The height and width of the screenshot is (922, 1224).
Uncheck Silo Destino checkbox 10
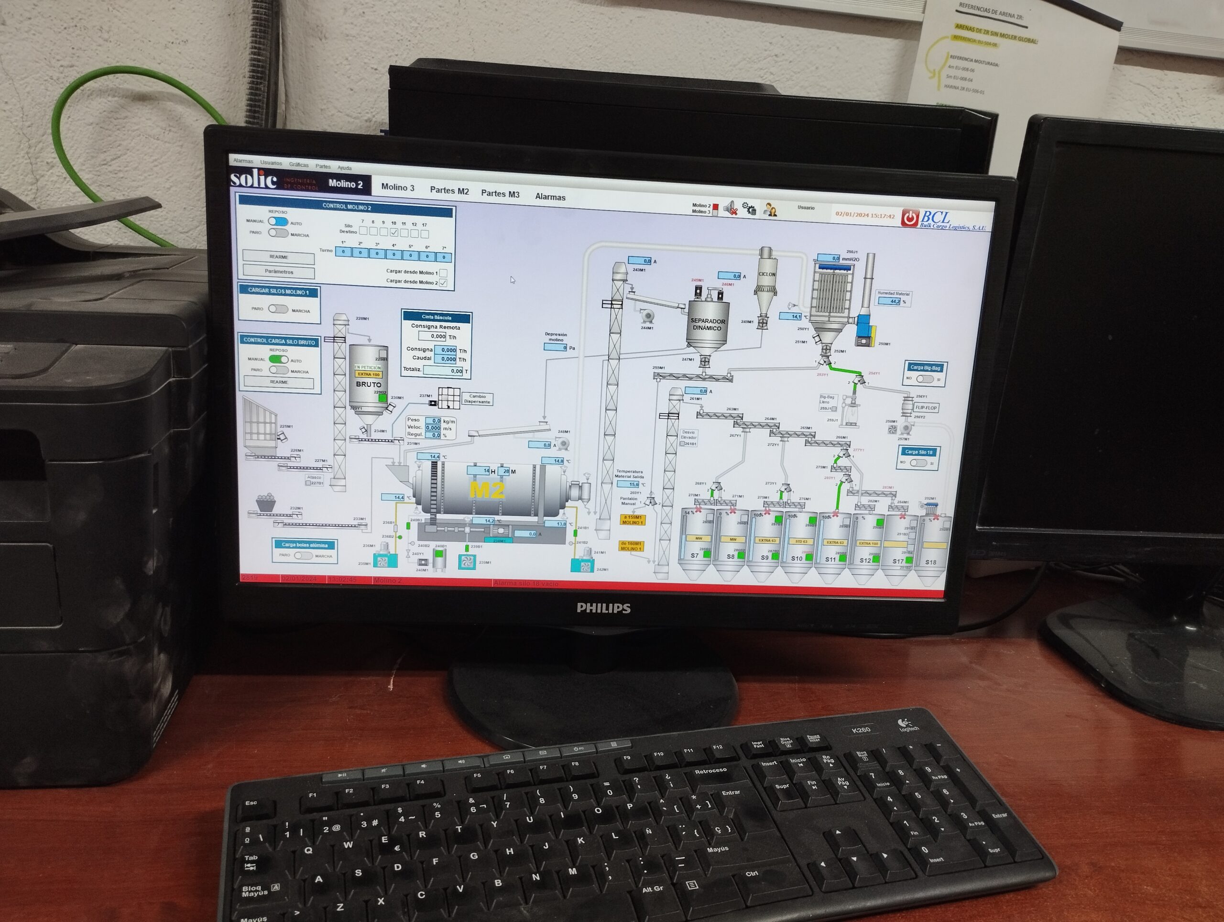(394, 232)
